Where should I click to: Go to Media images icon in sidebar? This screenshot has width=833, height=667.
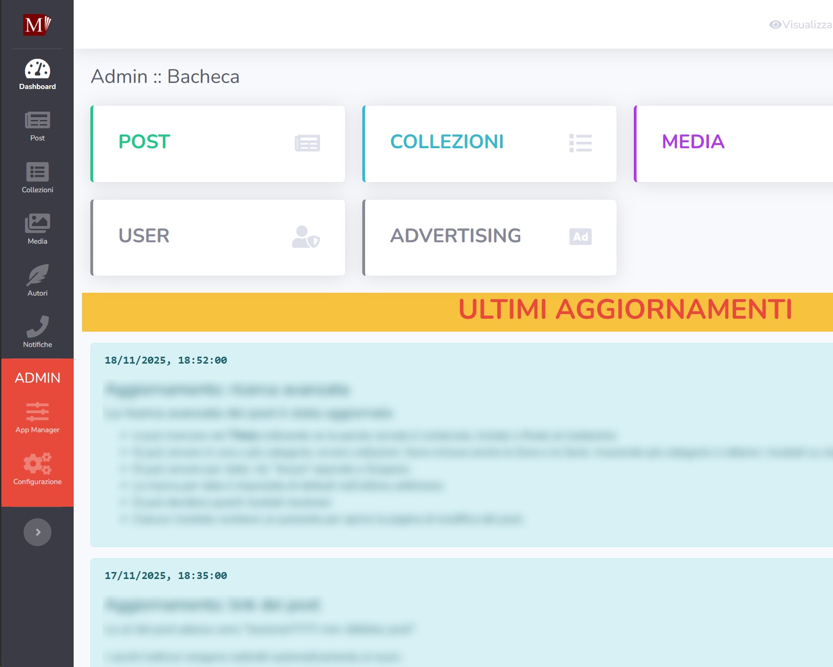point(37,224)
